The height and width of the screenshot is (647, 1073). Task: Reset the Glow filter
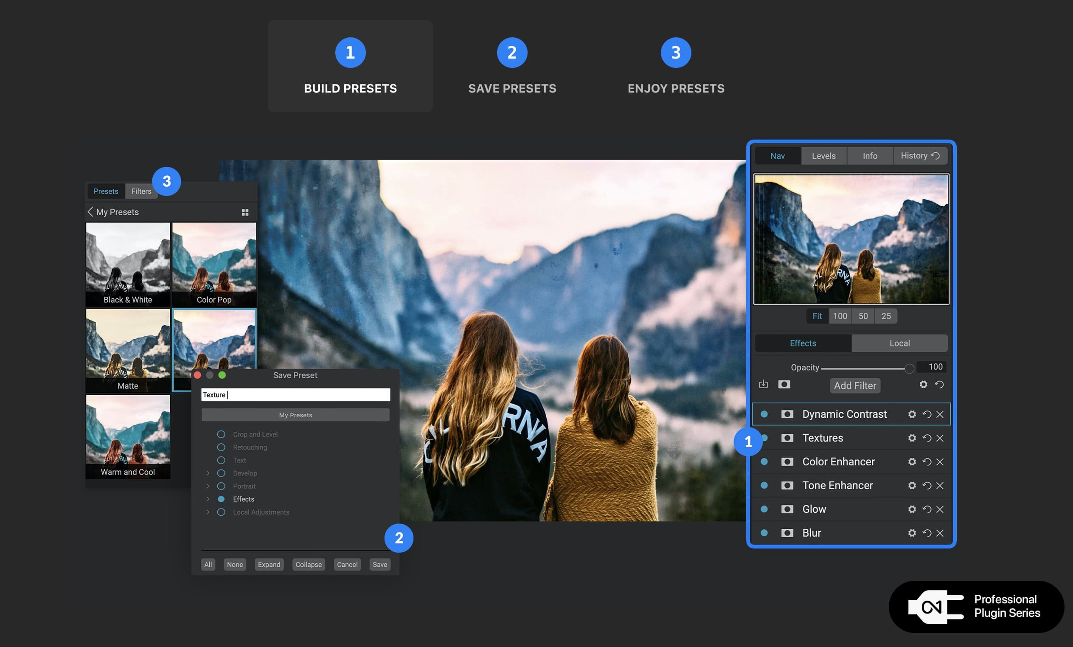(927, 509)
